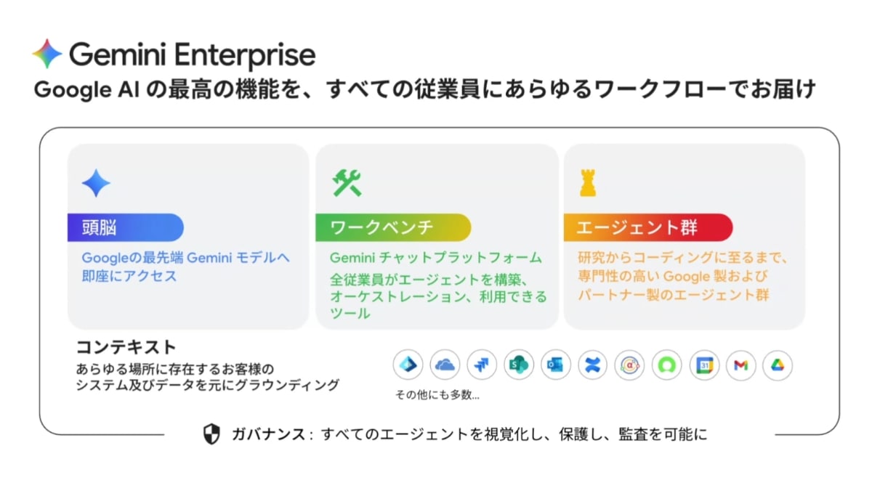Click the Gemini Enterprise sparkle logo
The image size is (872, 480).
click(47, 54)
